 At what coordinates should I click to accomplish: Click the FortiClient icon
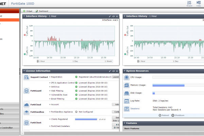click(27, 123)
